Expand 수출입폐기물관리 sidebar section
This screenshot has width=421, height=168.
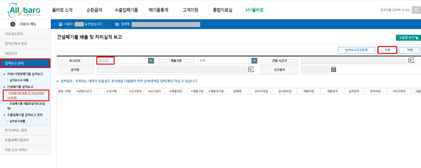pyautogui.click(x=25, y=140)
